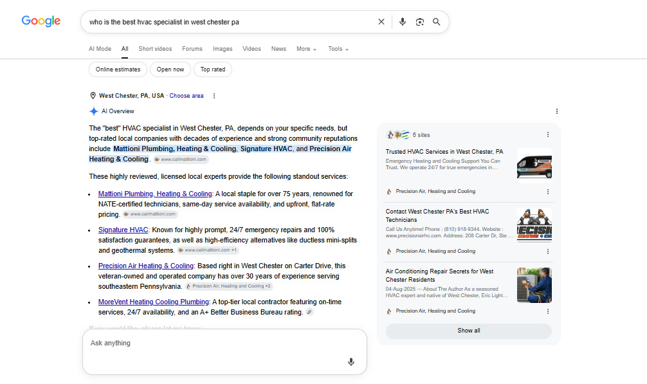This screenshot has width=647, height=384.
Task: Click the location pin icon beside West Chester
Action: pos(93,96)
